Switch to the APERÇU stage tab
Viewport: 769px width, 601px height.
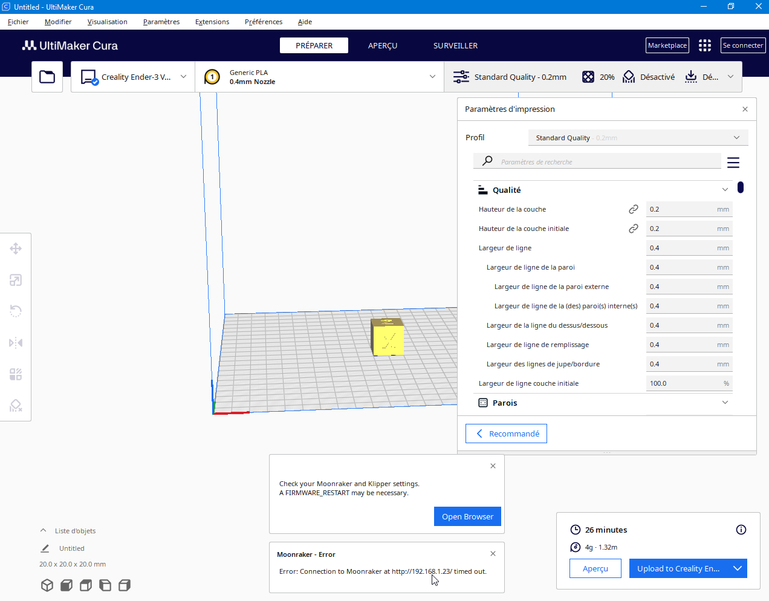pyautogui.click(x=383, y=45)
